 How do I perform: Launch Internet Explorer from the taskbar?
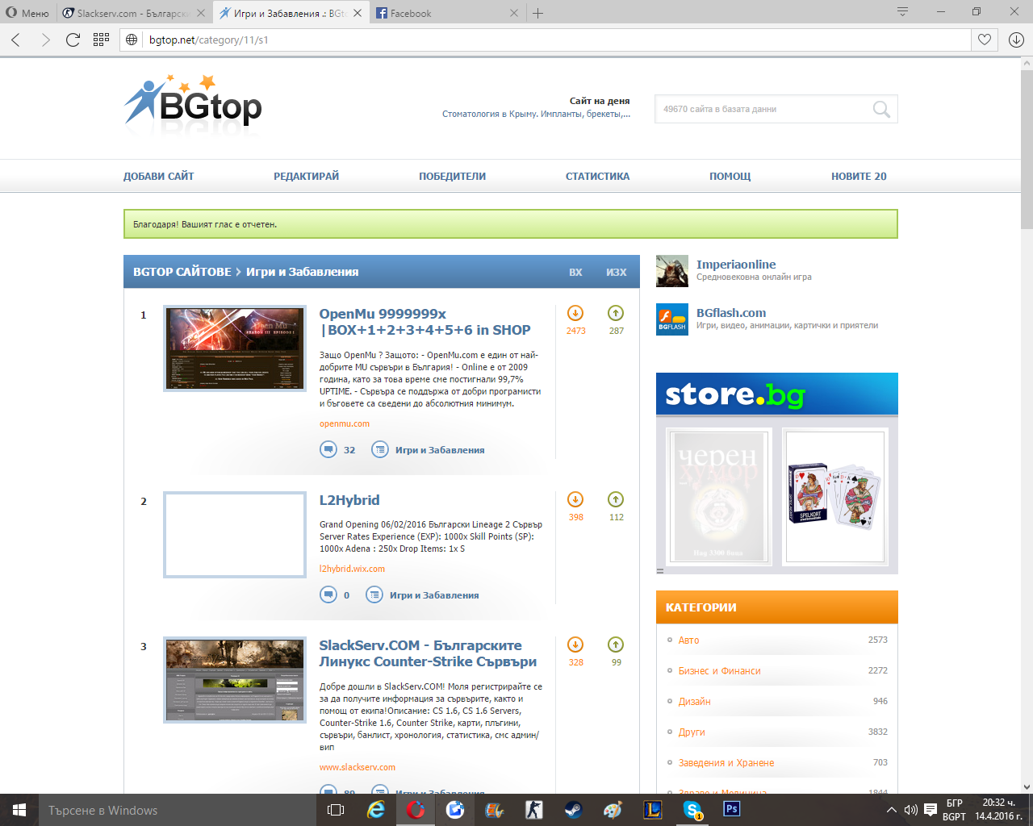376,810
